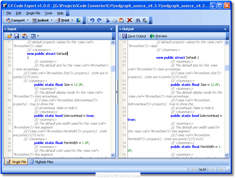The image size is (236, 178).
Task: Click the paste-from-clipboard icon in Input panel
Action: 25,36
